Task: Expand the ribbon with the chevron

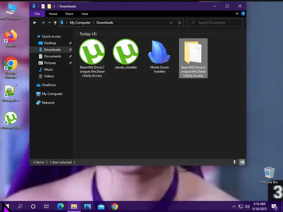Action: (x=237, y=14)
